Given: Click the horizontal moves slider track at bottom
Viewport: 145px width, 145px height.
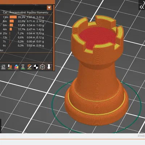Looking at the screenshot, I should tap(72, 139).
